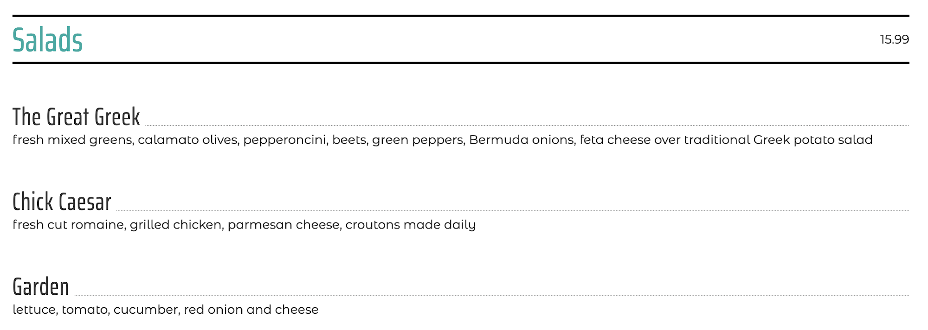Click "red onion and cheese" text
Image resolution: width=928 pixels, height=330 pixels.
tap(251, 310)
